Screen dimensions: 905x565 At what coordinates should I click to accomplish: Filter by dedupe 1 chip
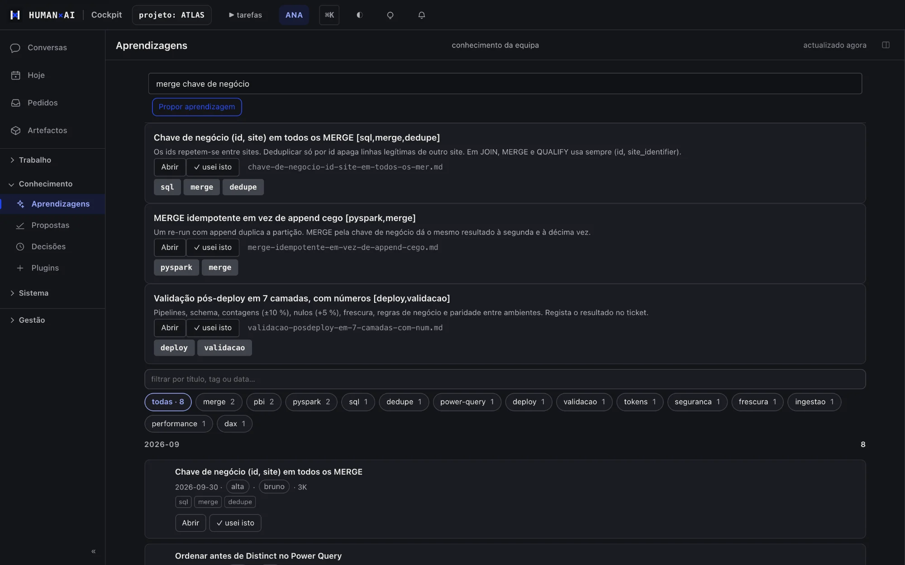tap(404, 402)
